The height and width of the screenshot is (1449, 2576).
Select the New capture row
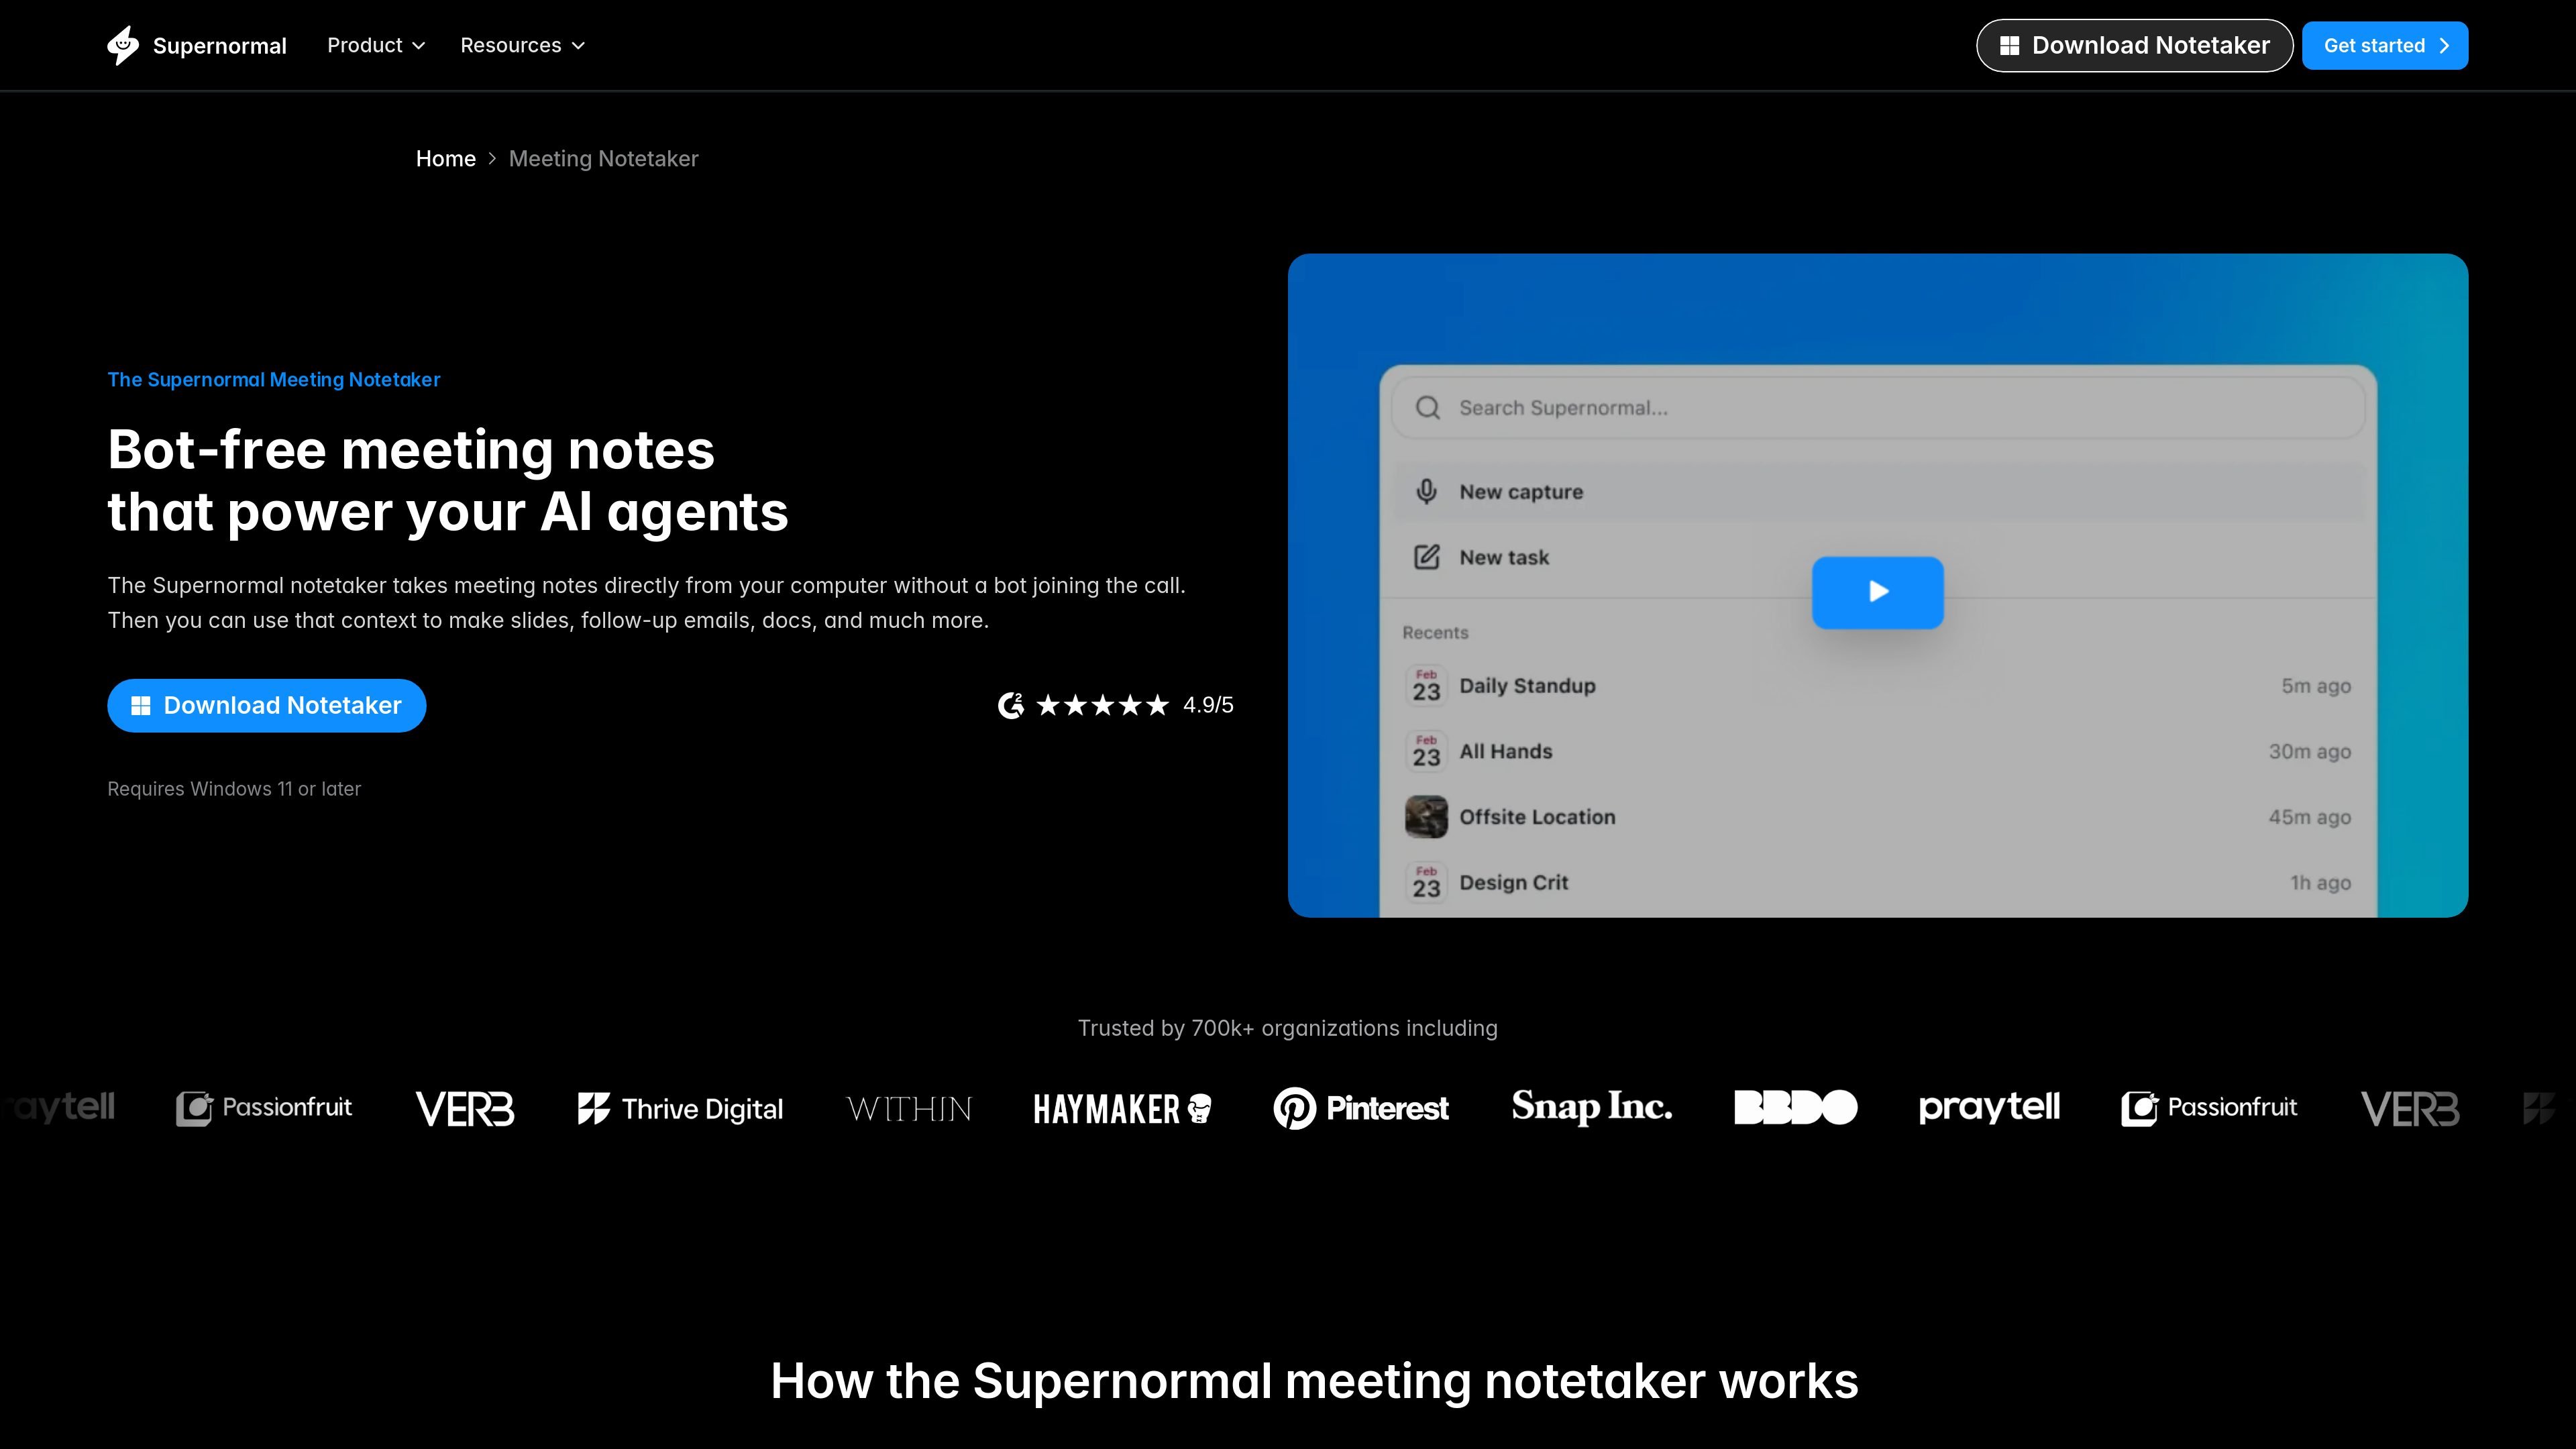1877,492
